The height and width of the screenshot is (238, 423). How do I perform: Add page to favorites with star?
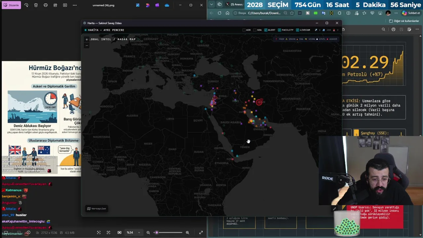[292, 13]
